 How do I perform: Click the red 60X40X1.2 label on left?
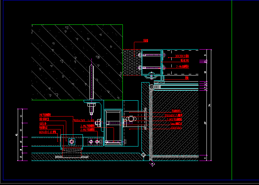[48, 132]
